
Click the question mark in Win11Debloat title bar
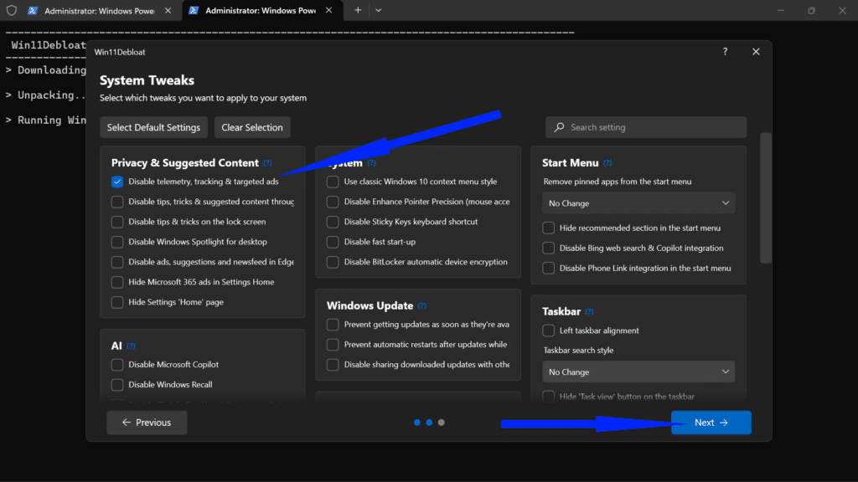click(725, 51)
